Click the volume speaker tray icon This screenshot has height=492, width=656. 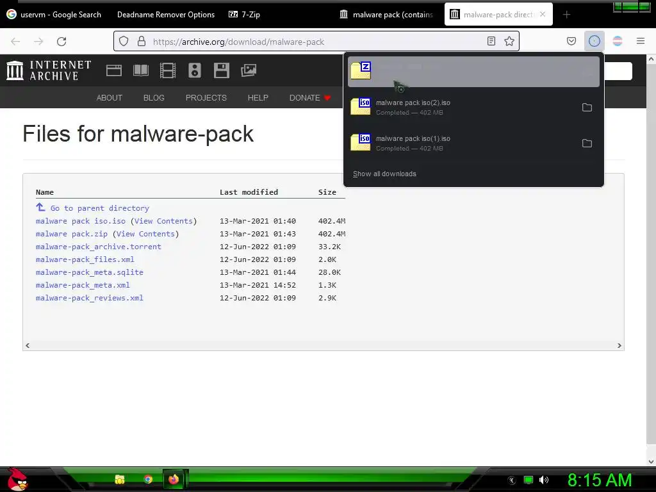click(544, 480)
